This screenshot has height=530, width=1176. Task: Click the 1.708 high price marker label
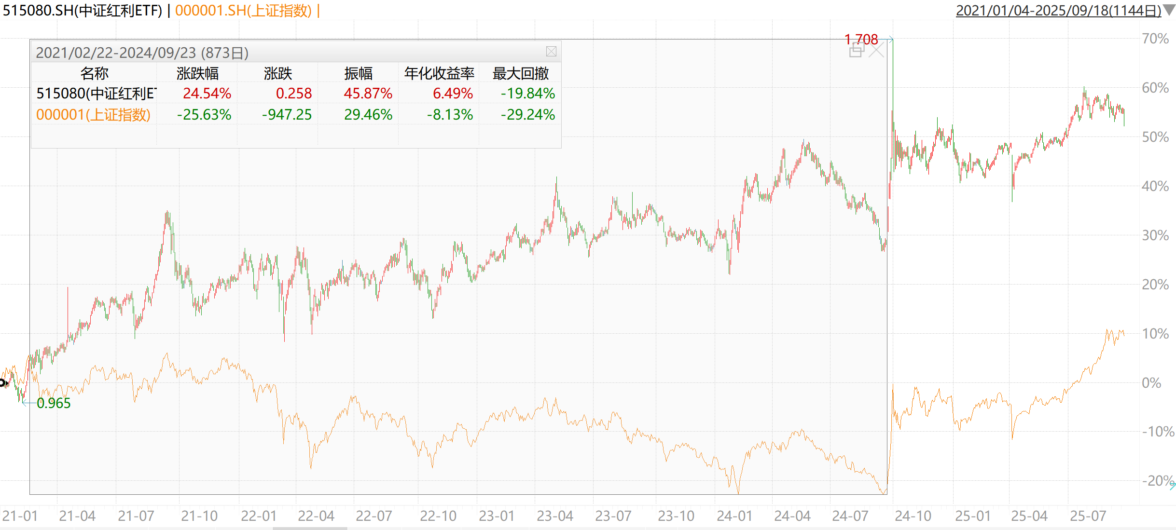pos(863,40)
